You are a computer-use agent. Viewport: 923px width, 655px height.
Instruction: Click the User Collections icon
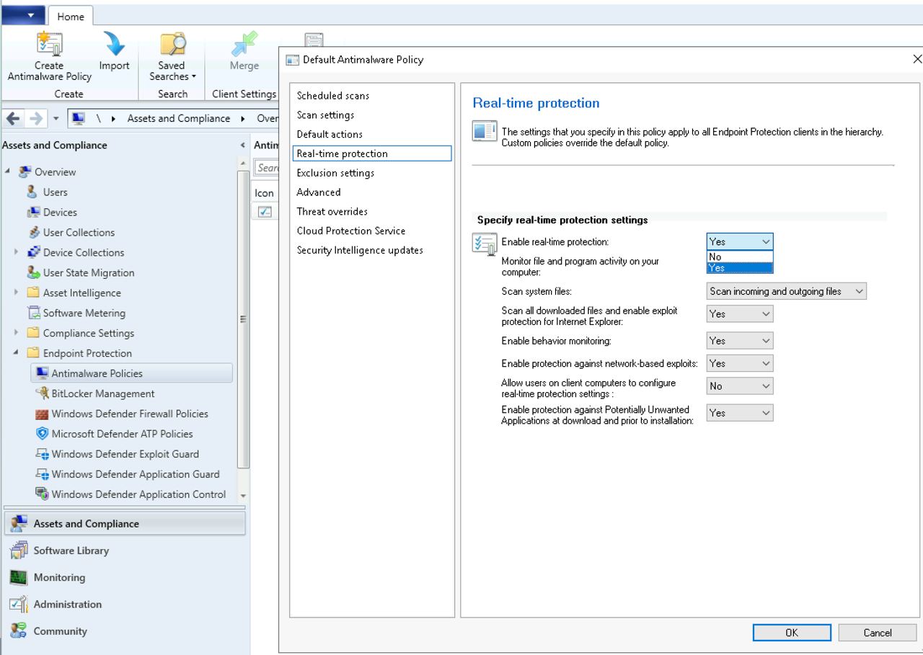(34, 232)
